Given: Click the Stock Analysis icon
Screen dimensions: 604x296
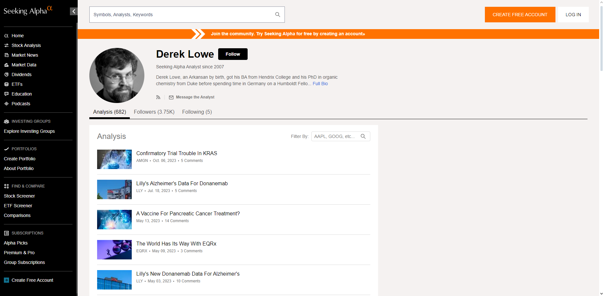Looking at the screenshot, I should (6, 45).
